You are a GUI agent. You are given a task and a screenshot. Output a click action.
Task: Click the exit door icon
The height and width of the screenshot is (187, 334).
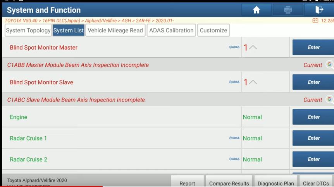(x=319, y=10)
